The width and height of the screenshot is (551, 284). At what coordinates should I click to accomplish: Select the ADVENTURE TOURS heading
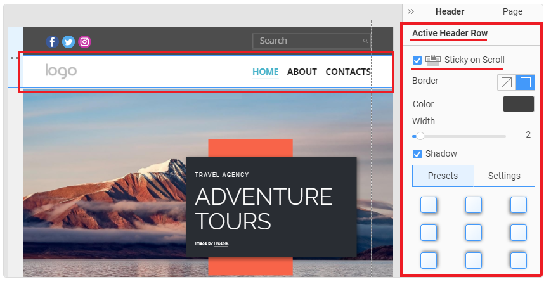point(264,209)
